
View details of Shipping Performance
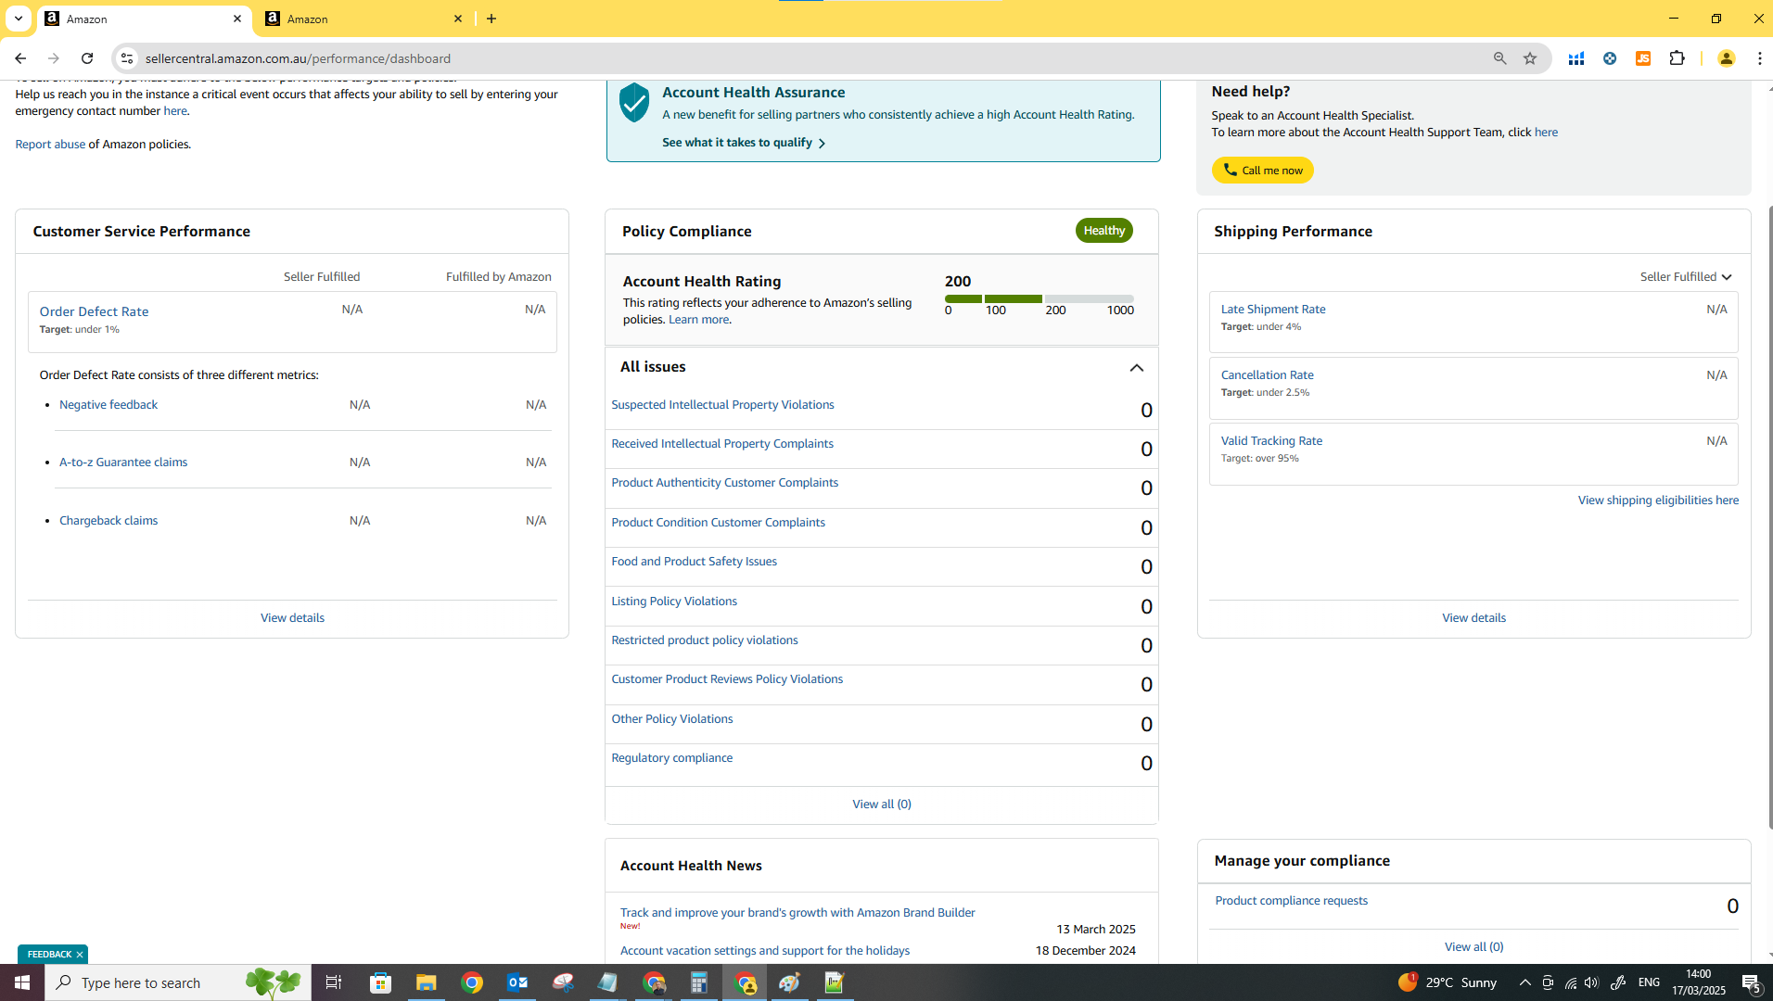click(1473, 618)
